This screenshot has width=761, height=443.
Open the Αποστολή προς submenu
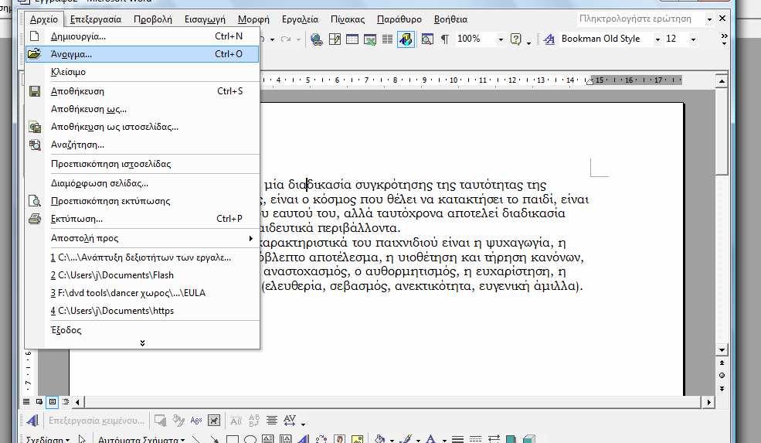click(x=142, y=238)
